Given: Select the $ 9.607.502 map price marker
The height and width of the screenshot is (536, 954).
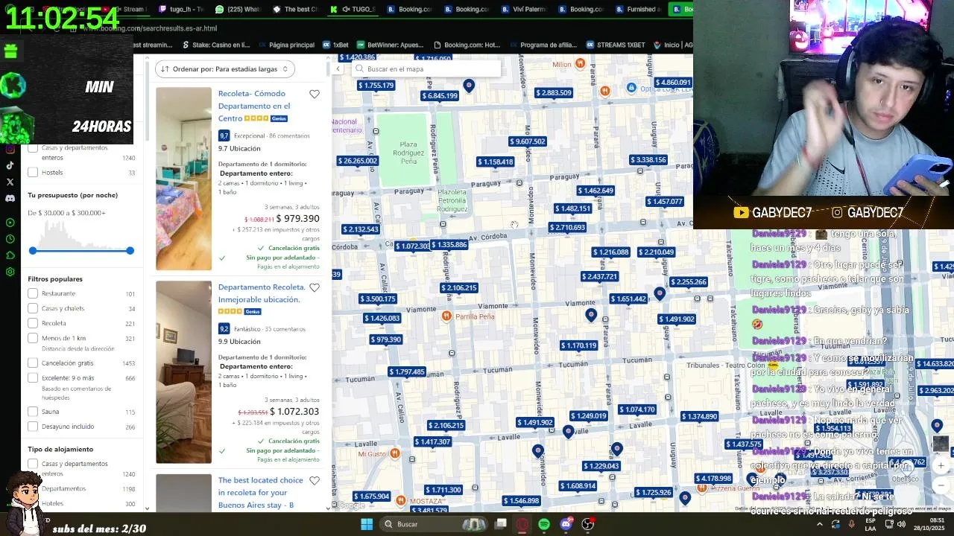Looking at the screenshot, I should coord(528,141).
